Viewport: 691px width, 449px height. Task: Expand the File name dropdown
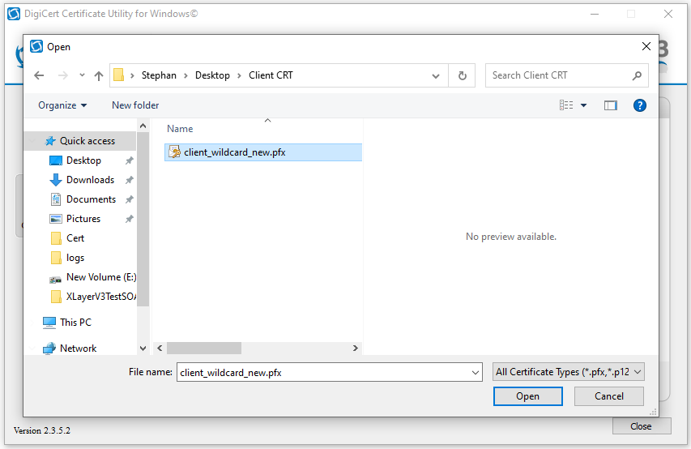point(476,373)
